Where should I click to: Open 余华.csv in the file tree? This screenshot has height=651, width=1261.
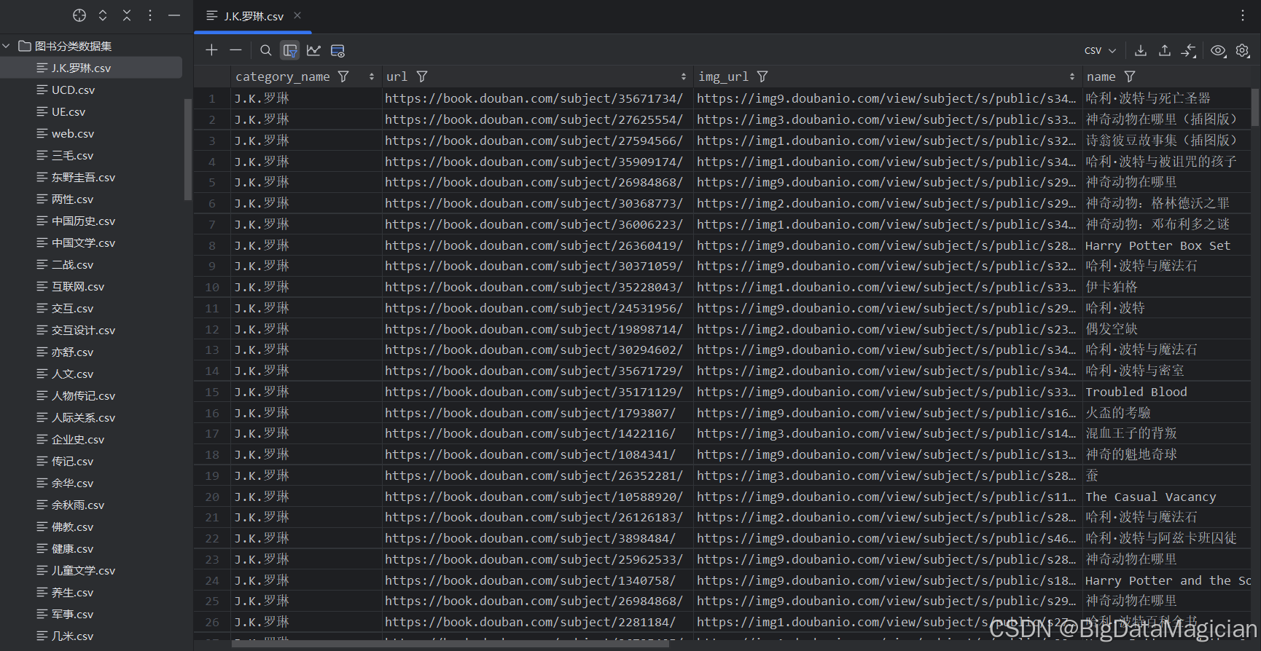pyautogui.click(x=72, y=483)
